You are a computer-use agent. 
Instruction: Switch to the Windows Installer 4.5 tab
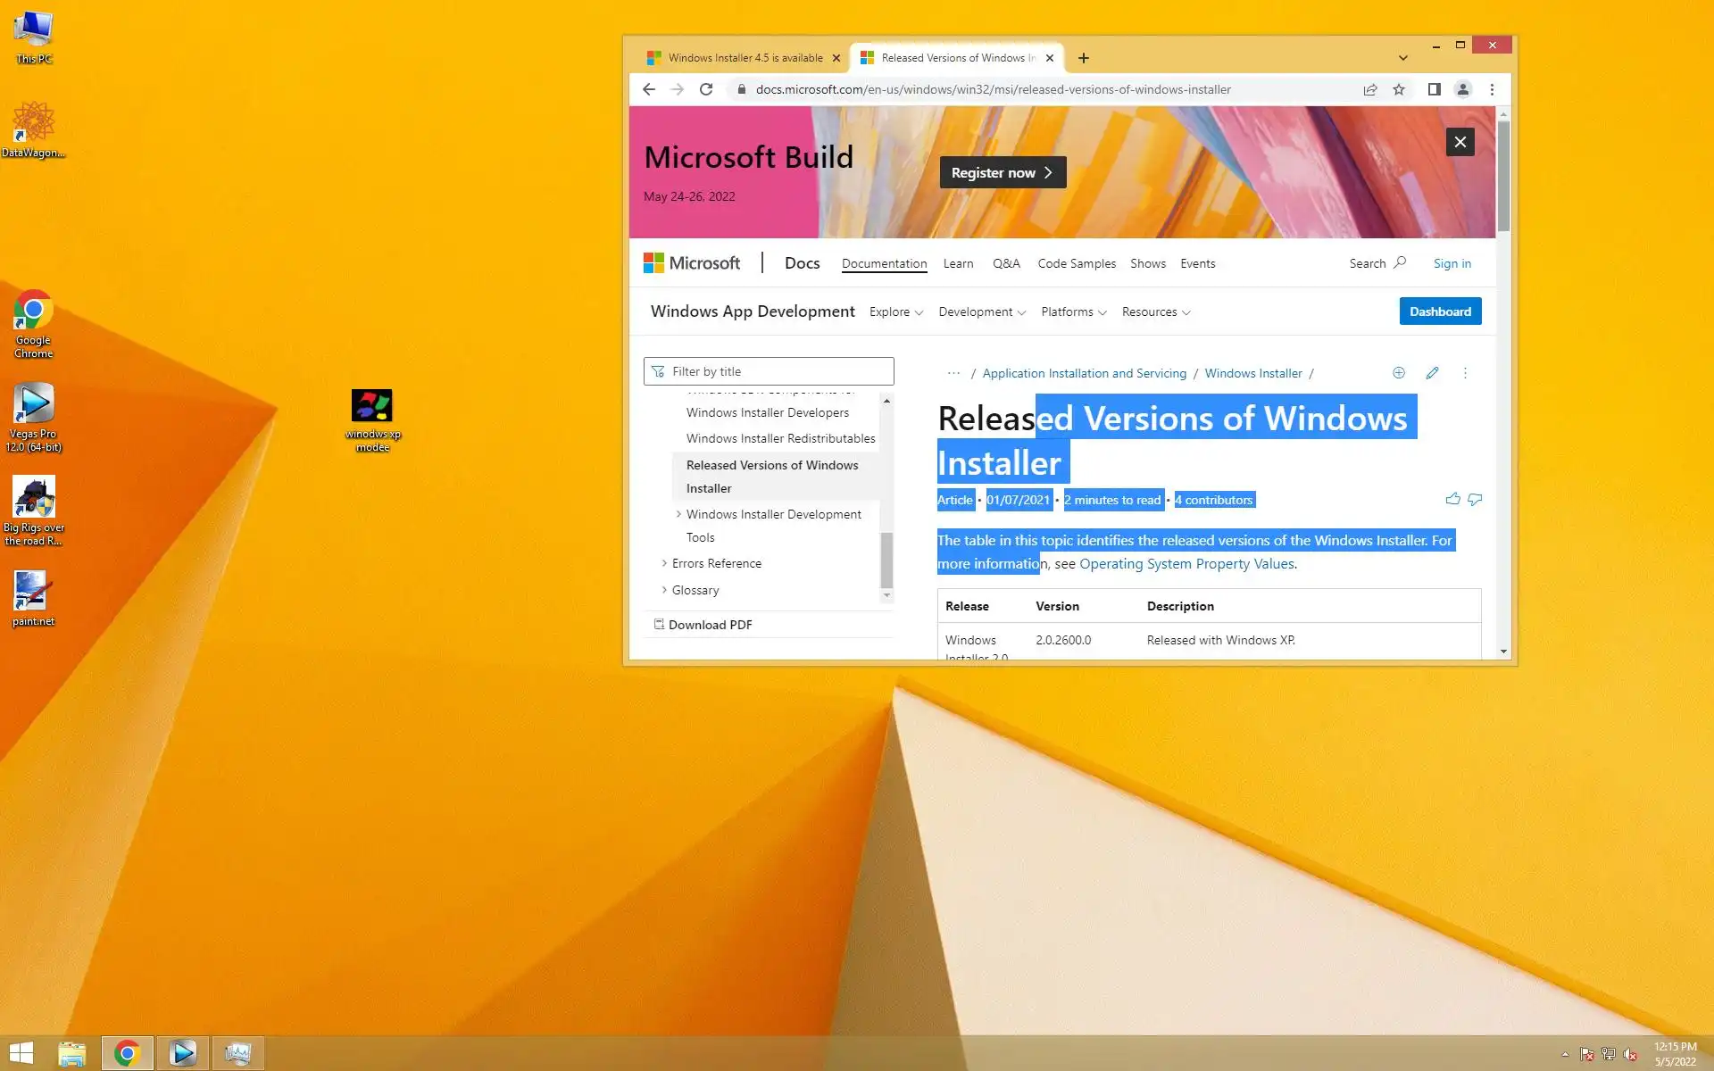click(x=745, y=58)
